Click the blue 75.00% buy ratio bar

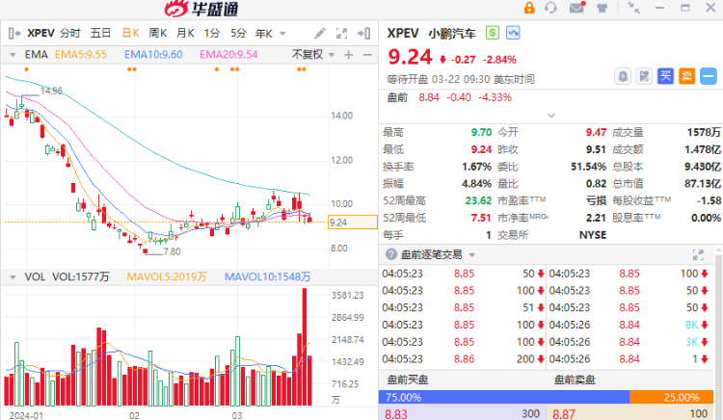(x=504, y=397)
